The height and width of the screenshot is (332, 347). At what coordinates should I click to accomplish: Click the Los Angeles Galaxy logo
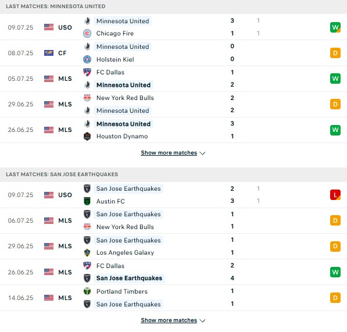click(x=87, y=252)
